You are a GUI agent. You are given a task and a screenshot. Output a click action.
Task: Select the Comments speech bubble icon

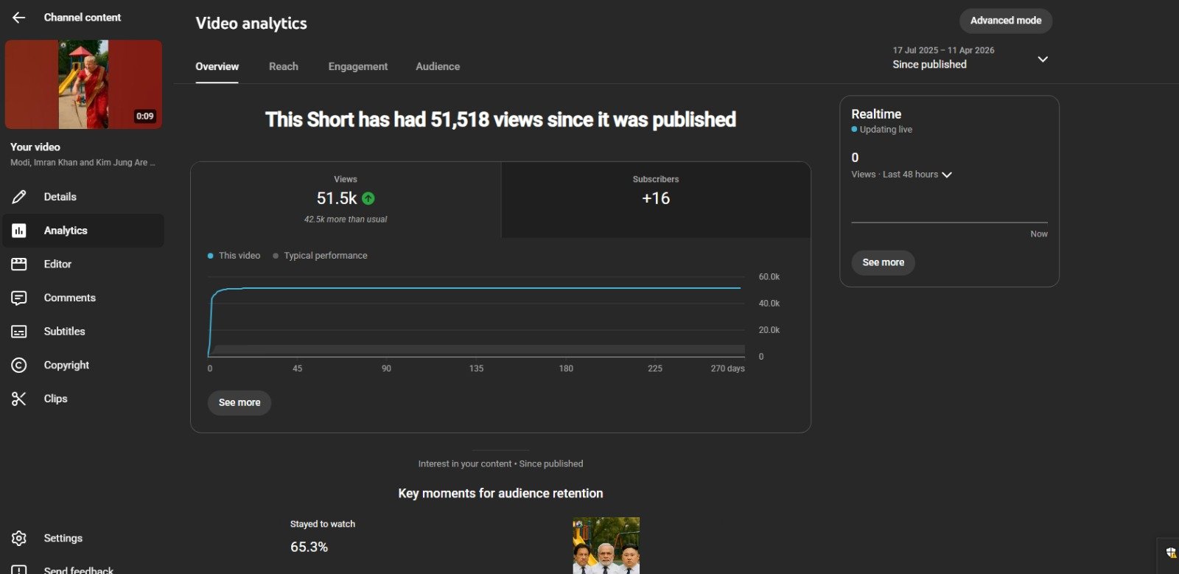(x=19, y=298)
